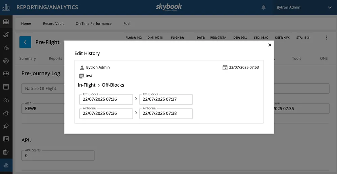Click the DEP: EGLL header value
Viewport: 337px width, 174px height.
pyautogui.click(x=240, y=38)
